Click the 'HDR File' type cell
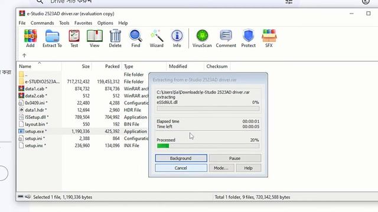This screenshot has height=212, width=378. (132, 110)
